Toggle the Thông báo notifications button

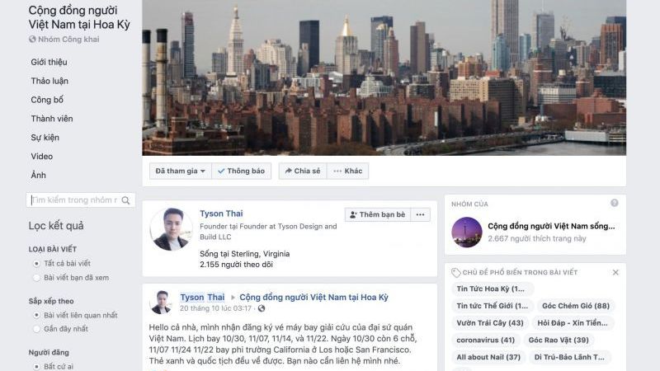click(241, 171)
